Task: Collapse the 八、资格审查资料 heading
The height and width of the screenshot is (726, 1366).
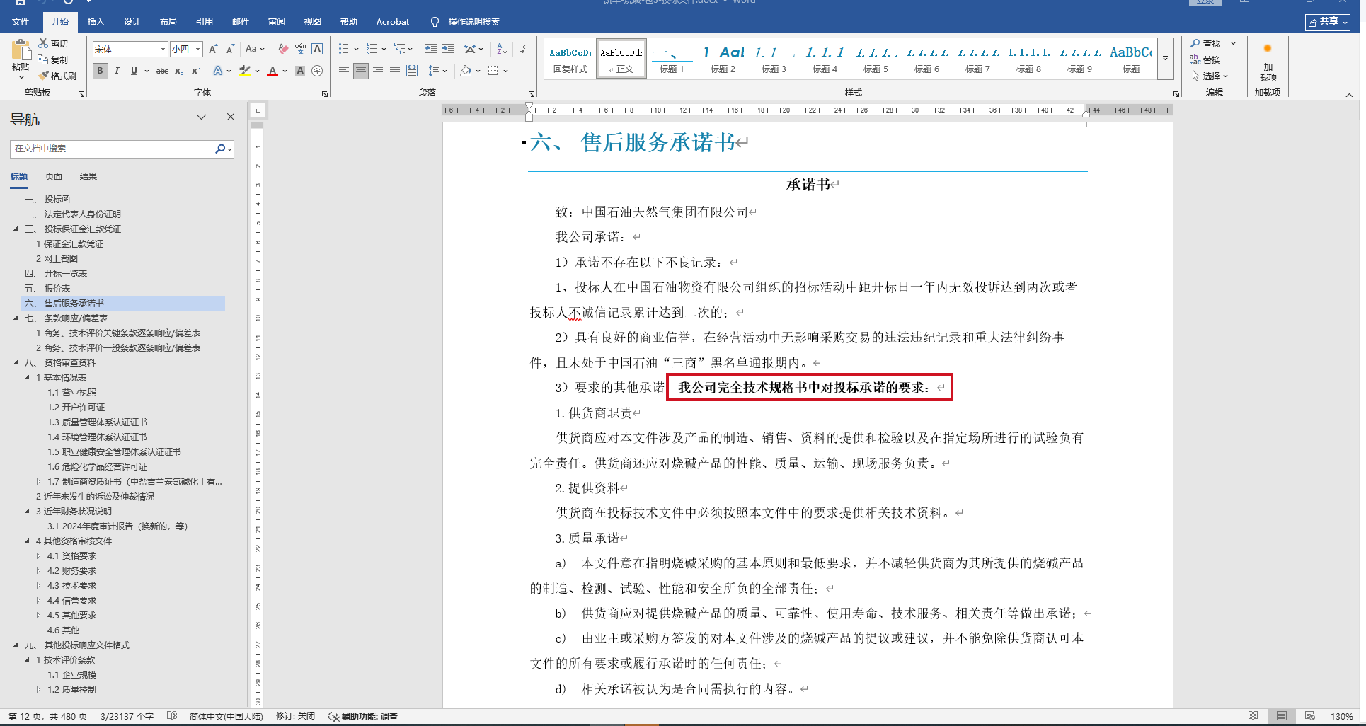Action: 16,363
